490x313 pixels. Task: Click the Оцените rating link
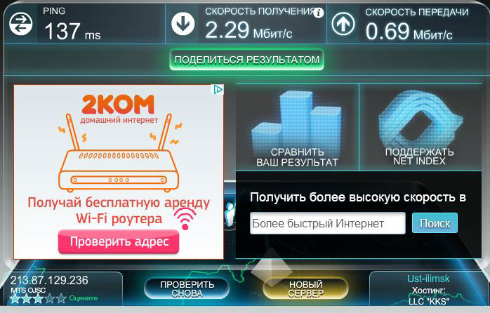pyautogui.click(x=83, y=298)
